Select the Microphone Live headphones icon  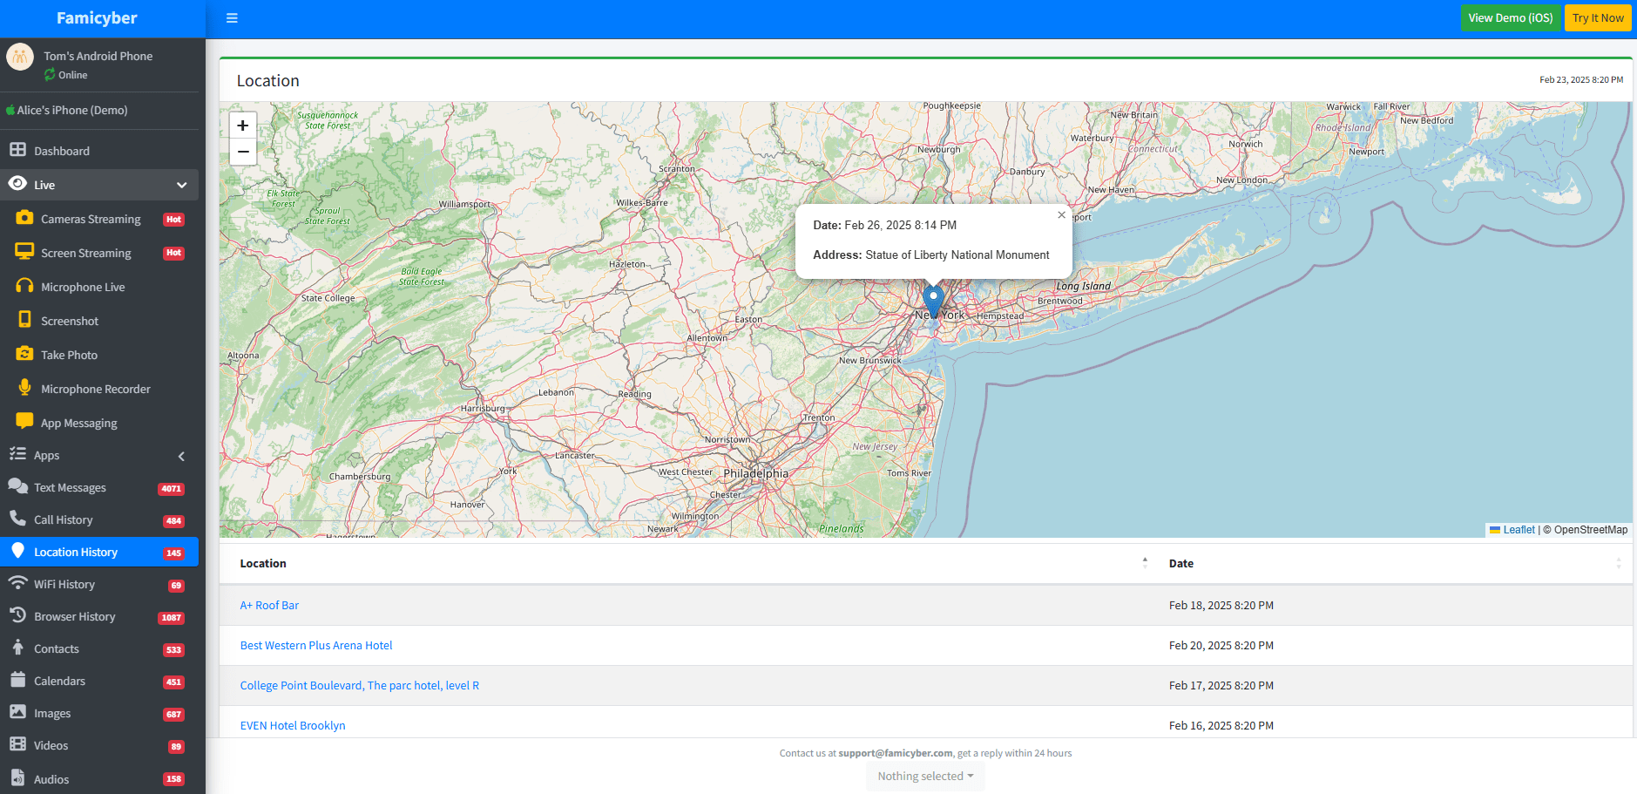click(24, 286)
